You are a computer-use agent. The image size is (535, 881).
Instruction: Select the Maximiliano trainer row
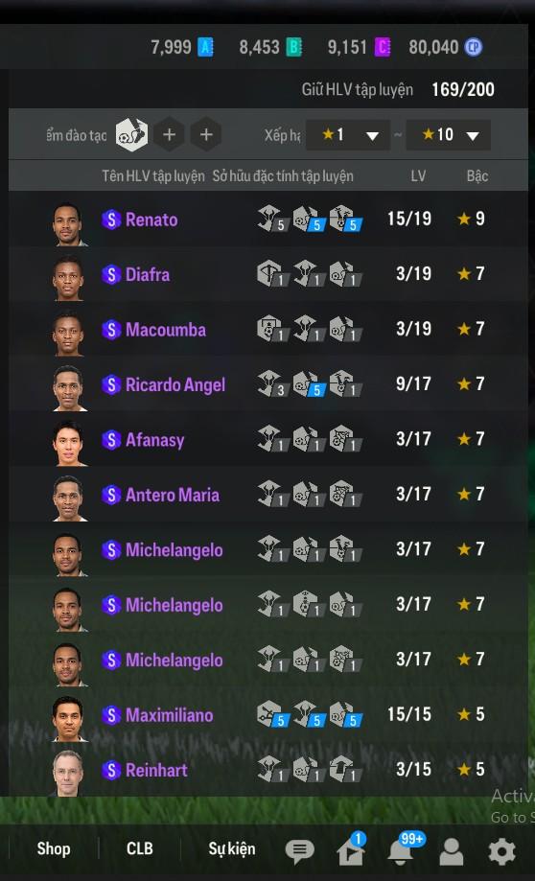pyautogui.click(x=268, y=715)
